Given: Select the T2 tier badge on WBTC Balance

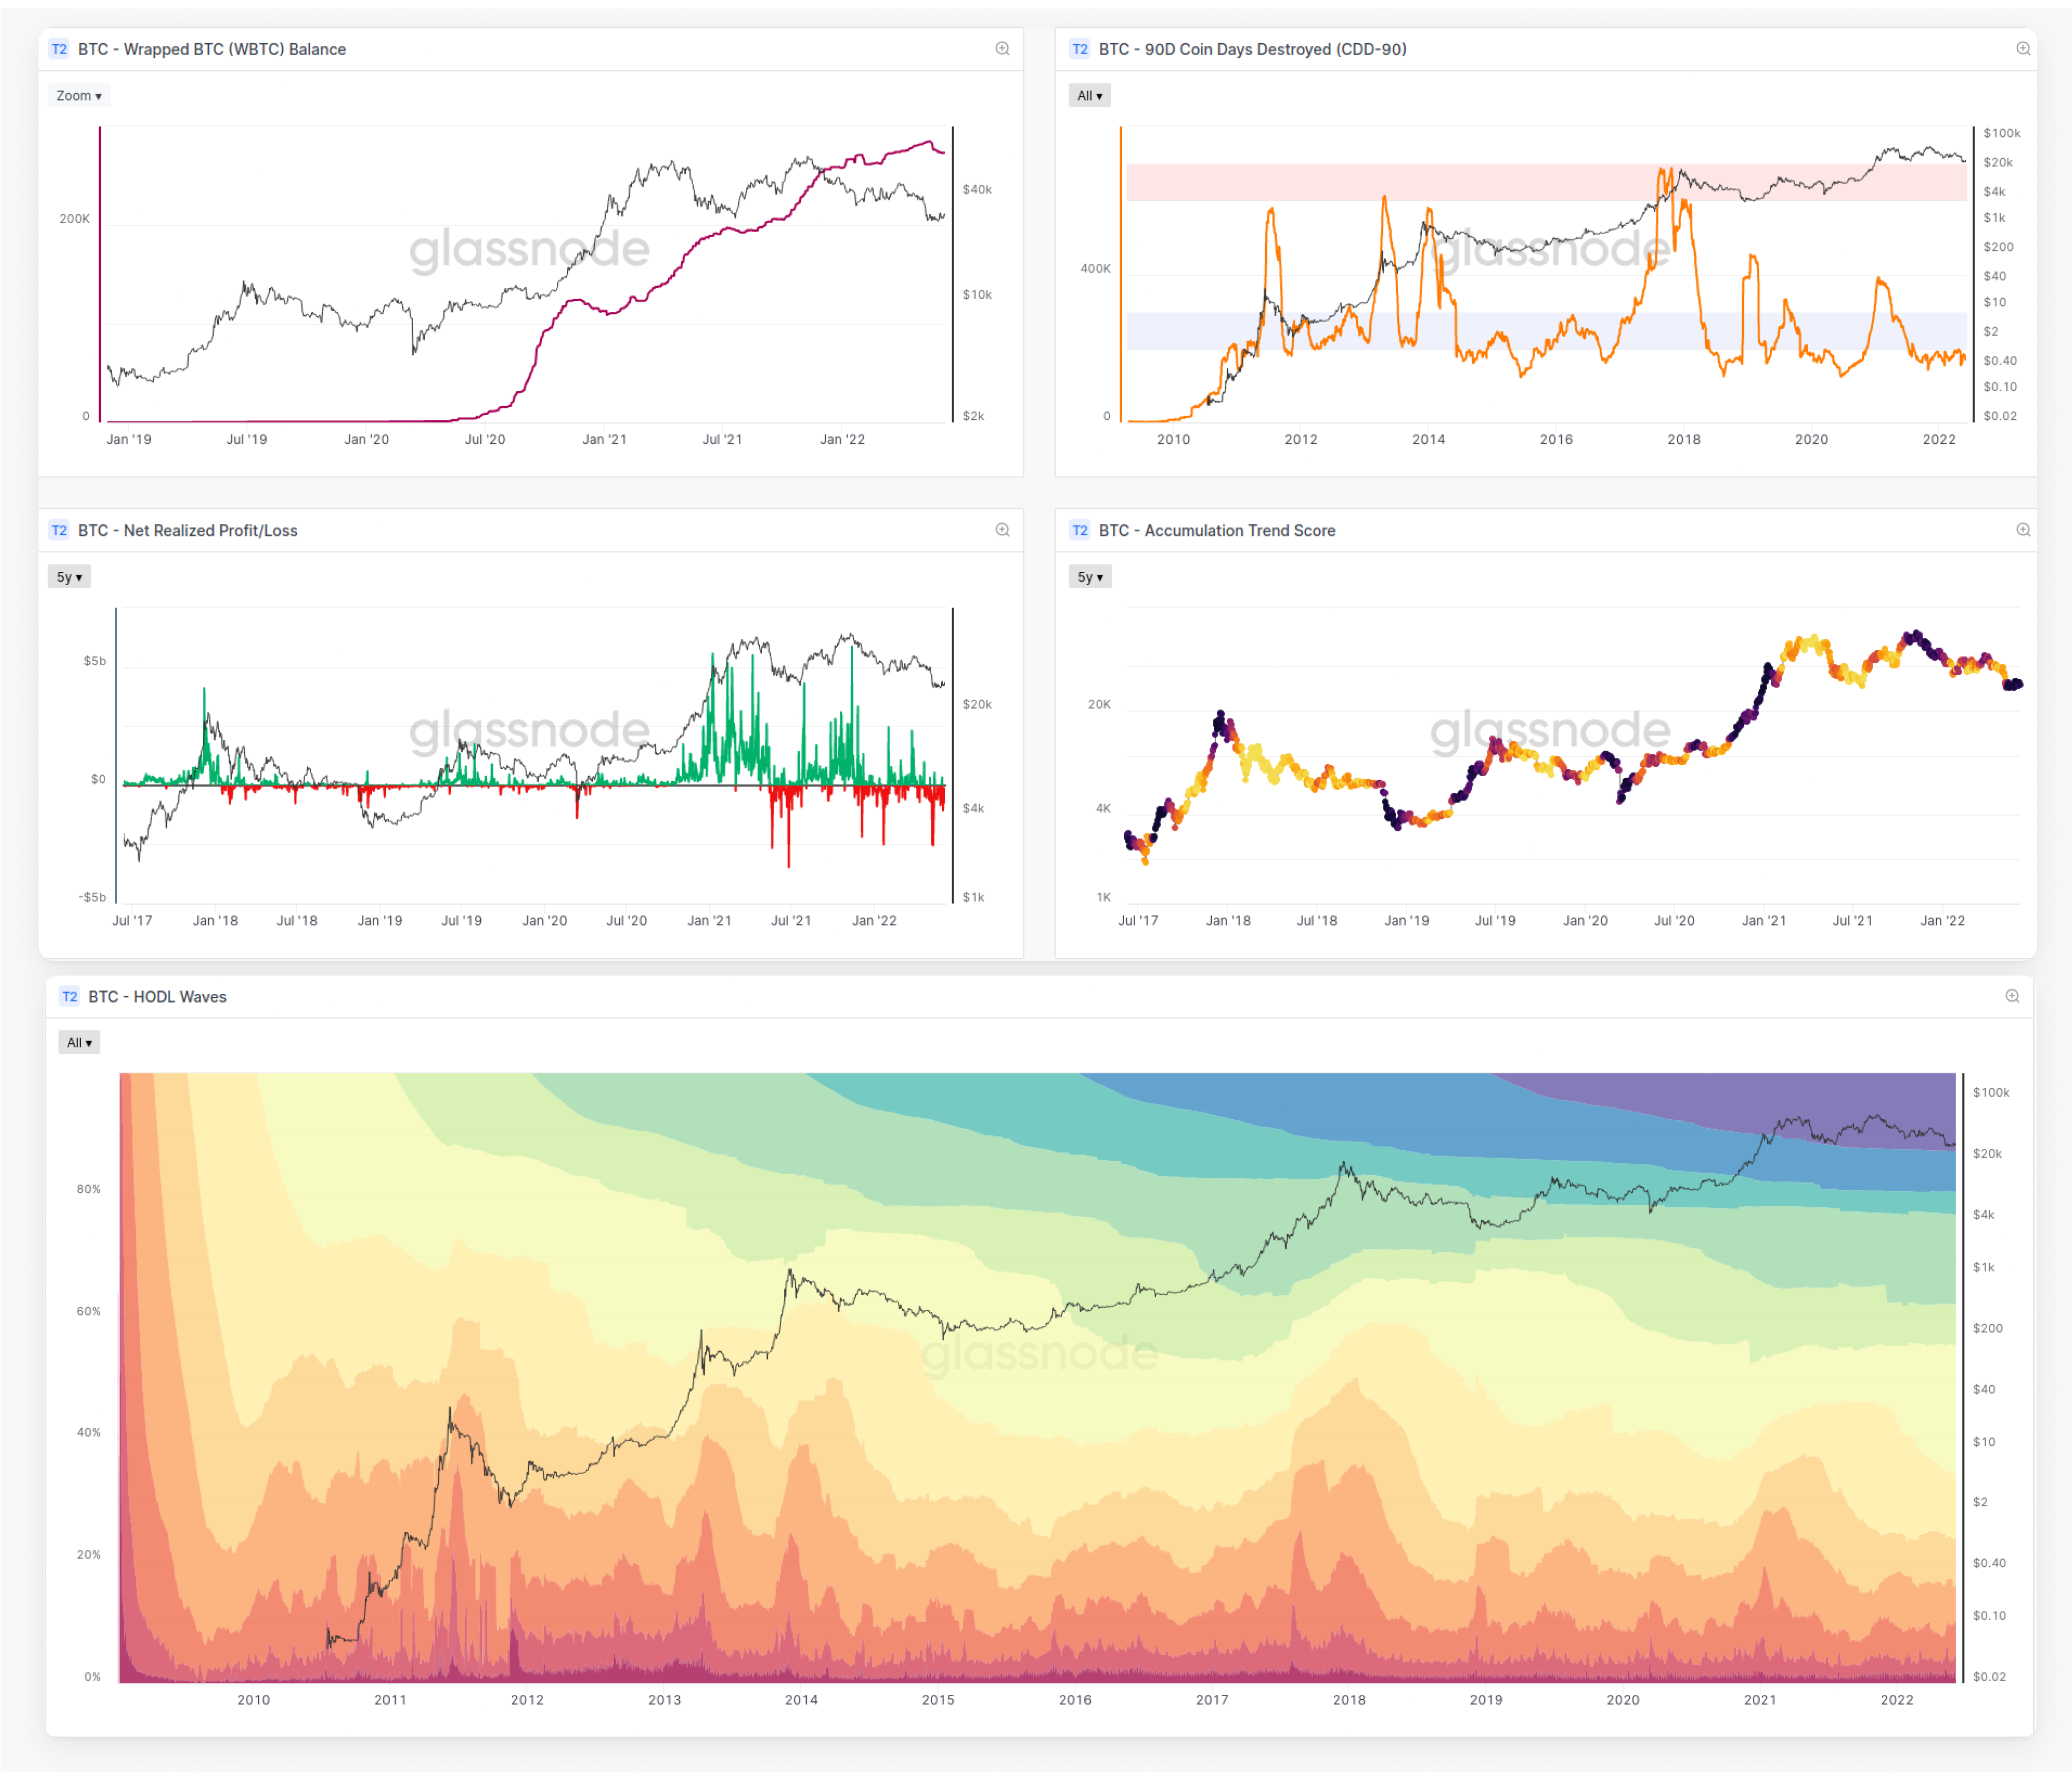Looking at the screenshot, I should pos(58,49).
